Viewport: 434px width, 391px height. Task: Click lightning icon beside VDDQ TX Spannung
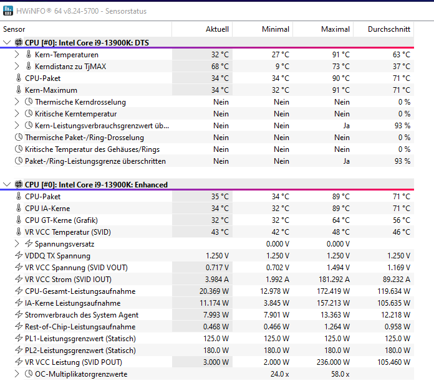click(x=19, y=255)
